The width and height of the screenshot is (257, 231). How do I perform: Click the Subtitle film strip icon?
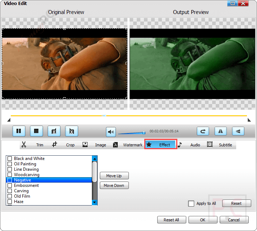[210, 144]
